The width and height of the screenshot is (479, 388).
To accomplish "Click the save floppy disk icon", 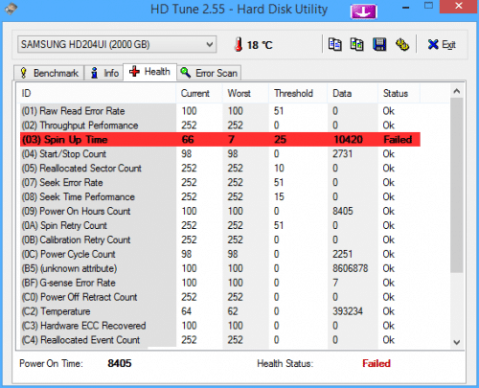I will click(x=379, y=44).
